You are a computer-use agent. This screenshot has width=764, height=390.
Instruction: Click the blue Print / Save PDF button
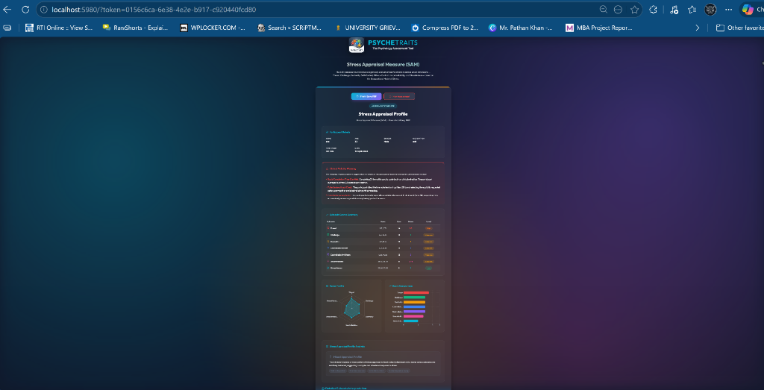pyautogui.click(x=366, y=96)
